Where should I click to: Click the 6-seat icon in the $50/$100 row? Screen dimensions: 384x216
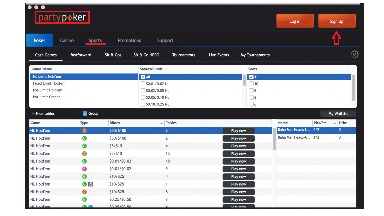tap(84, 138)
